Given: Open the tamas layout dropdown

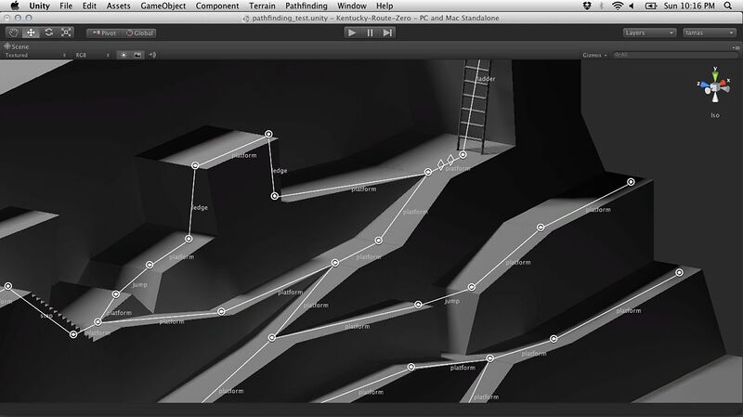Looking at the screenshot, I should point(709,33).
